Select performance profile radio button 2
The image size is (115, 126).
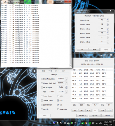50,71
